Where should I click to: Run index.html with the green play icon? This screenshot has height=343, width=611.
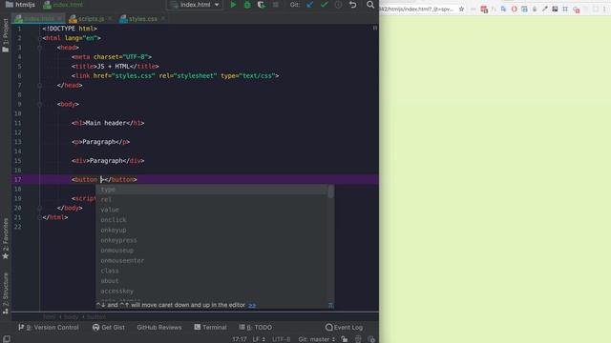click(233, 5)
